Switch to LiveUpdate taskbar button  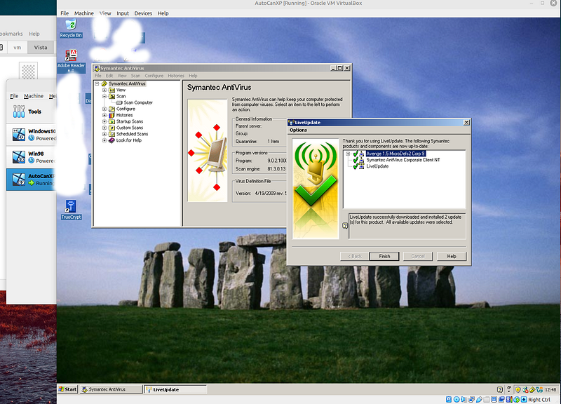point(175,389)
